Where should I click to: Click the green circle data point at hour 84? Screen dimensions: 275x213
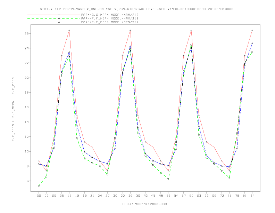(252, 52)
